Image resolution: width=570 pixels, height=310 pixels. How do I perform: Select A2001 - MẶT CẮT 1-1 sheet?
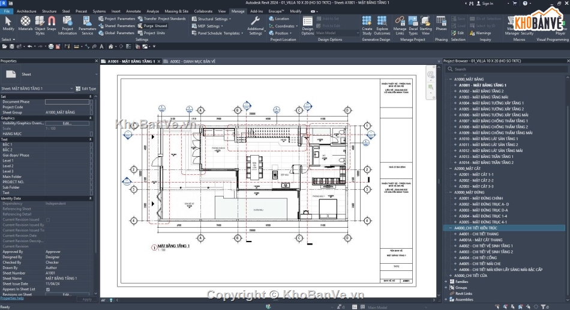click(x=476, y=175)
